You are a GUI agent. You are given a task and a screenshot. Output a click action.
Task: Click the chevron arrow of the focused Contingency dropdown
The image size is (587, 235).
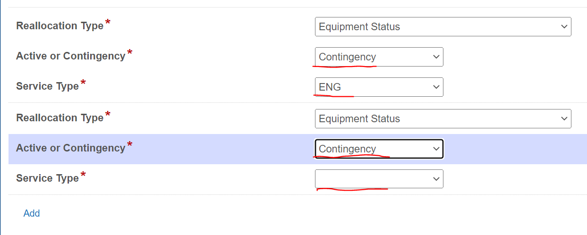[436, 149]
